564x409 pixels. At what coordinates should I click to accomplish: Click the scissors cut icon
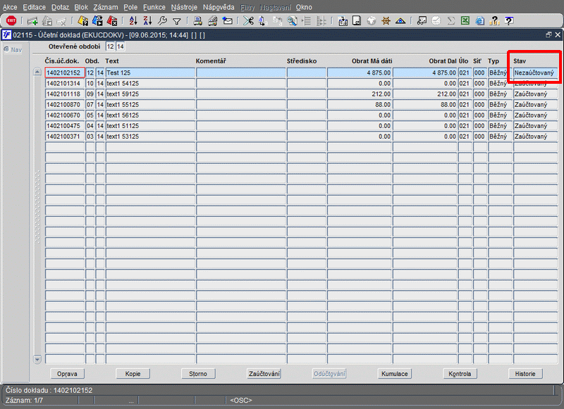tap(248, 21)
